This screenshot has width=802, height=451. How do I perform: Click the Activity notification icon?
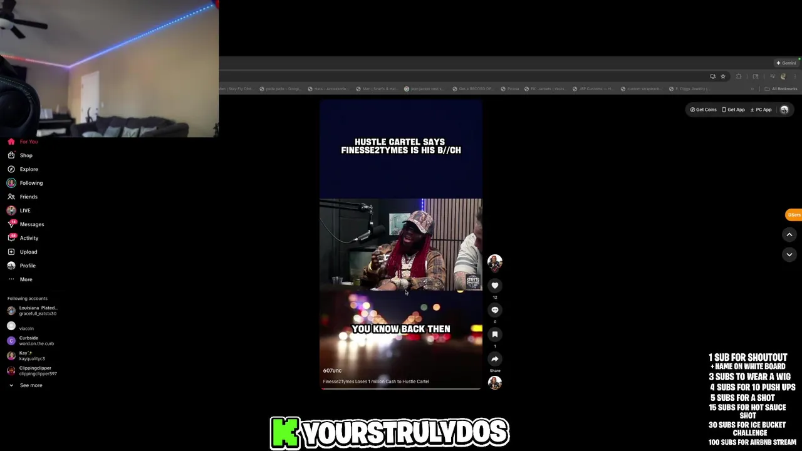click(11, 238)
